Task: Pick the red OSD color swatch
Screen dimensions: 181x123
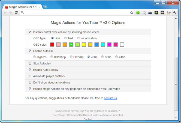Action: (x=52, y=45)
